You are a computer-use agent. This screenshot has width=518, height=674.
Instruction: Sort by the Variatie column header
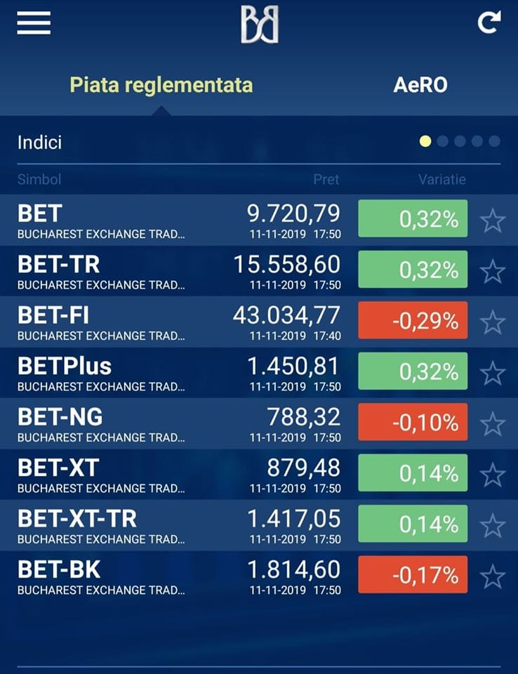pos(442,179)
